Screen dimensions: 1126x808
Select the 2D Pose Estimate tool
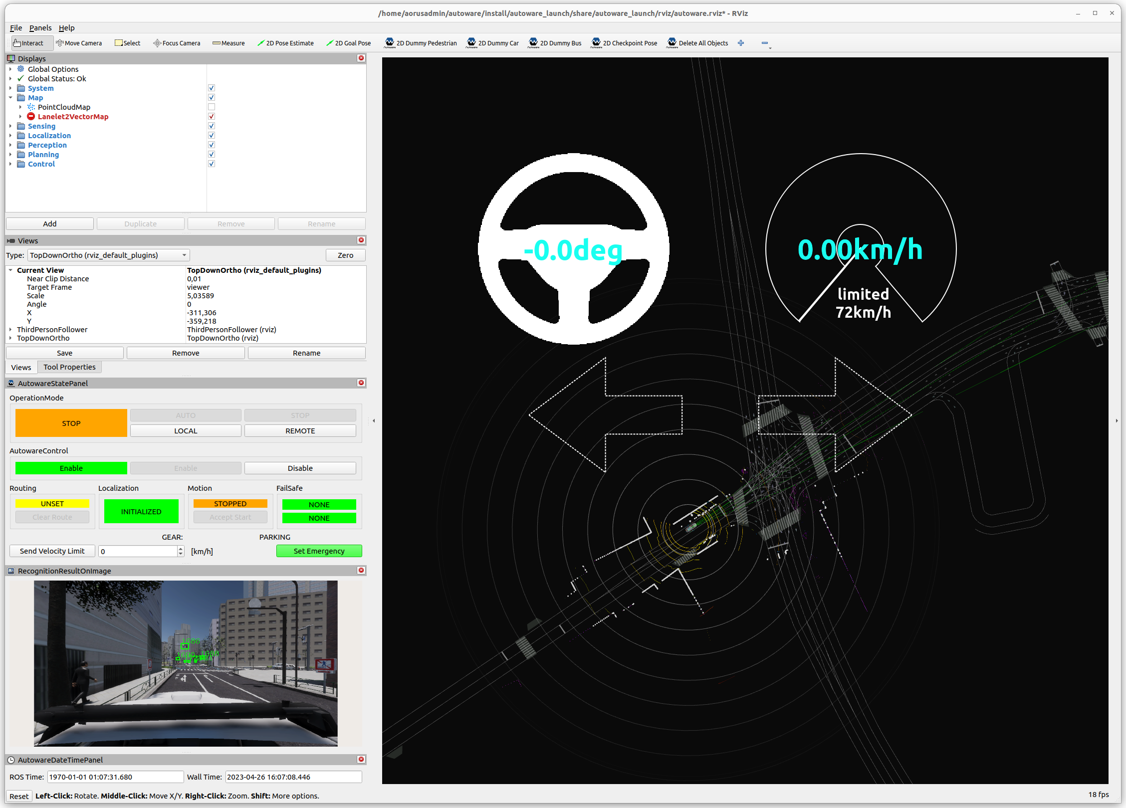click(x=285, y=43)
